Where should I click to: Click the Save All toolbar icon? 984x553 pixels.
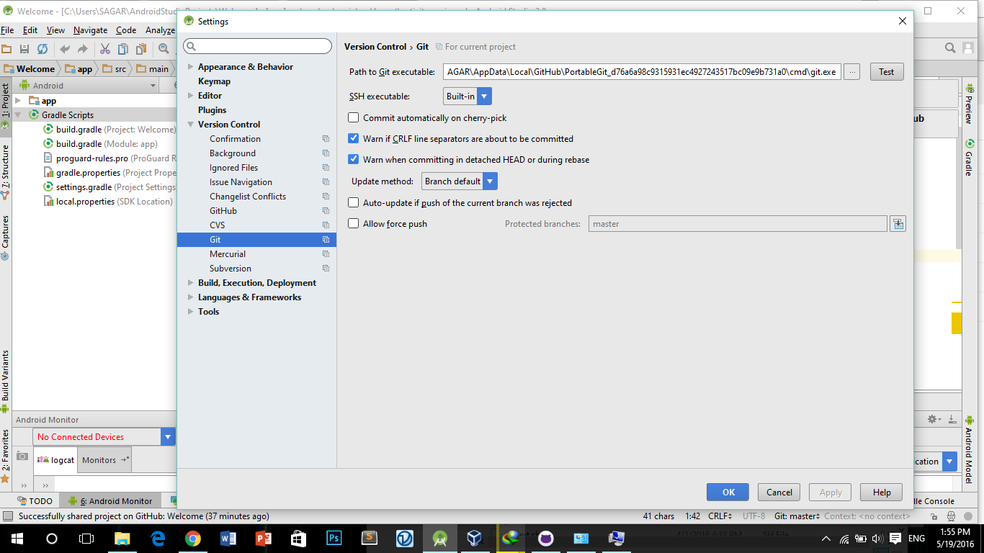tap(24, 48)
